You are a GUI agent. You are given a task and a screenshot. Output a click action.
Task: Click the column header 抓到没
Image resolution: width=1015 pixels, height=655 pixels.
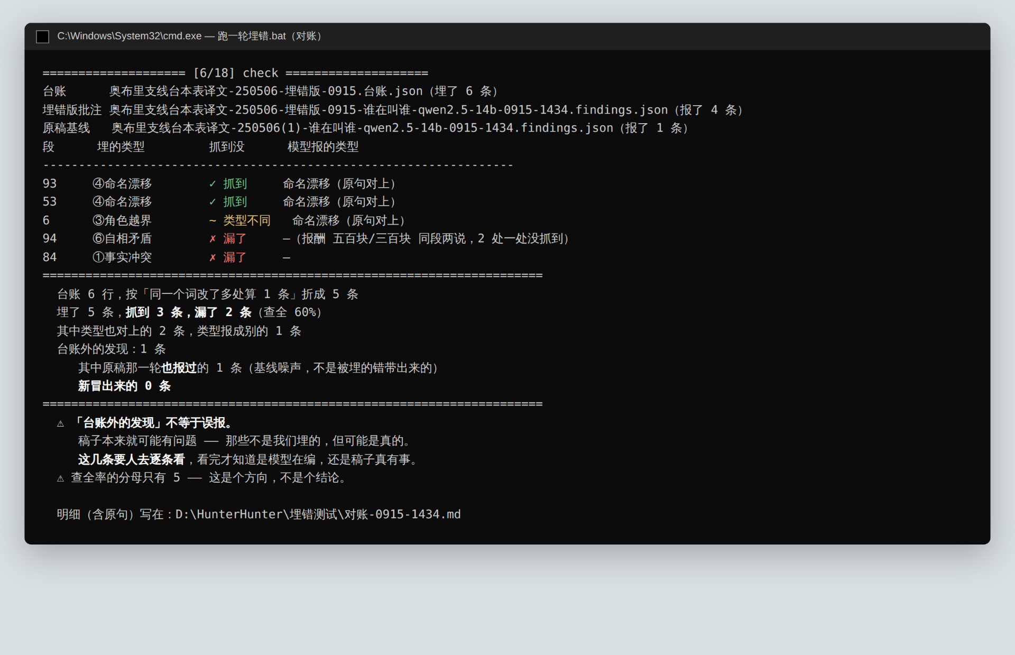227,146
